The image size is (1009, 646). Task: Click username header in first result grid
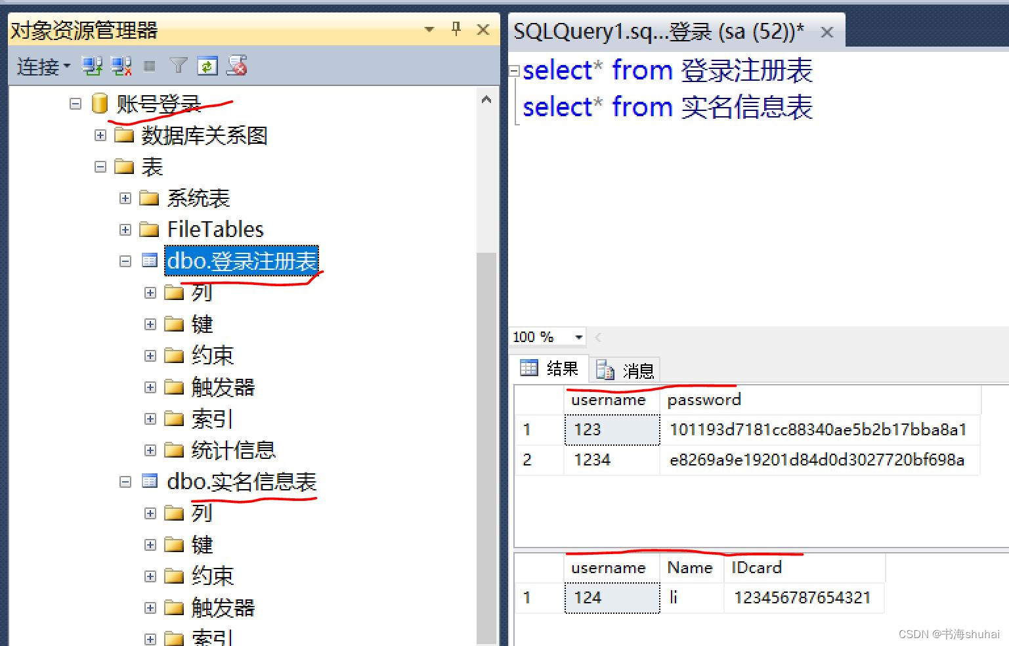(612, 400)
